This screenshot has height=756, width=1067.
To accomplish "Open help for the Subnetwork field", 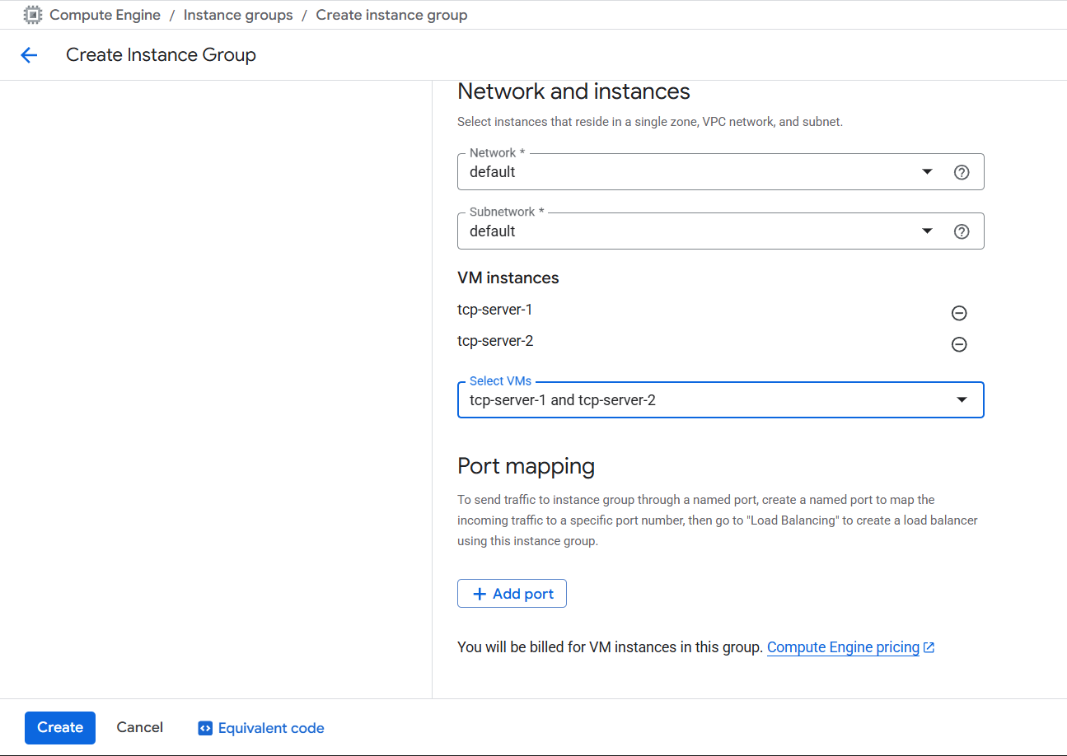I will [x=961, y=231].
